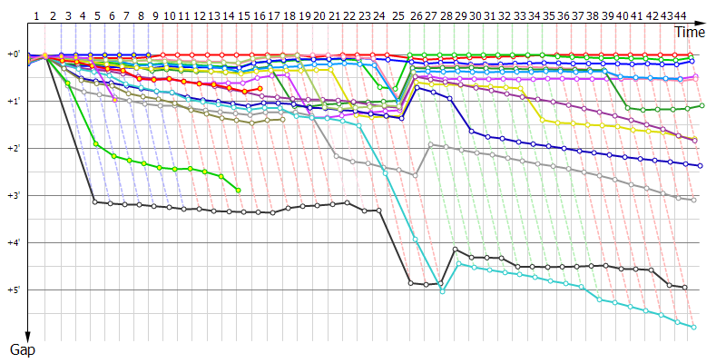The width and height of the screenshot is (726, 363).
Task: Click the cyan line's final point below +5'
Action: point(693,327)
